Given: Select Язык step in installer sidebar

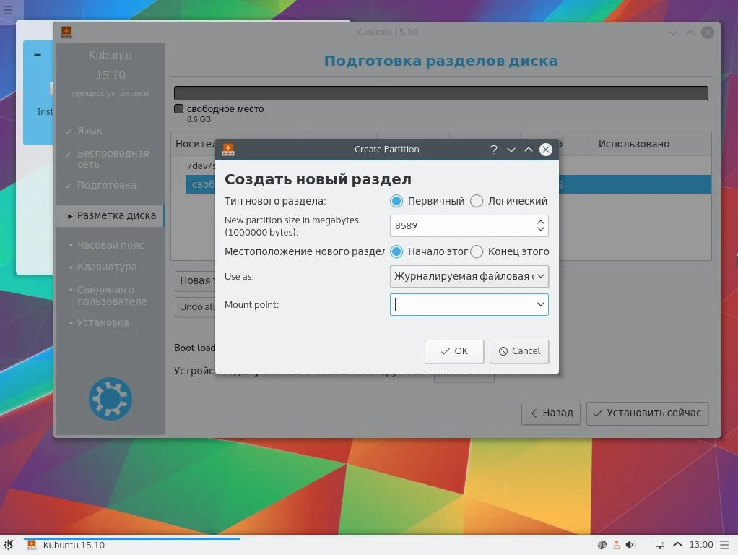Looking at the screenshot, I should coord(90,131).
